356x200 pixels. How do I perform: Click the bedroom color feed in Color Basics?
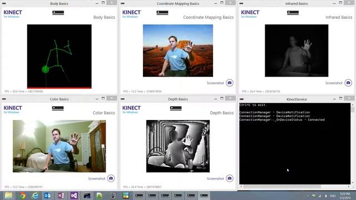60,146
